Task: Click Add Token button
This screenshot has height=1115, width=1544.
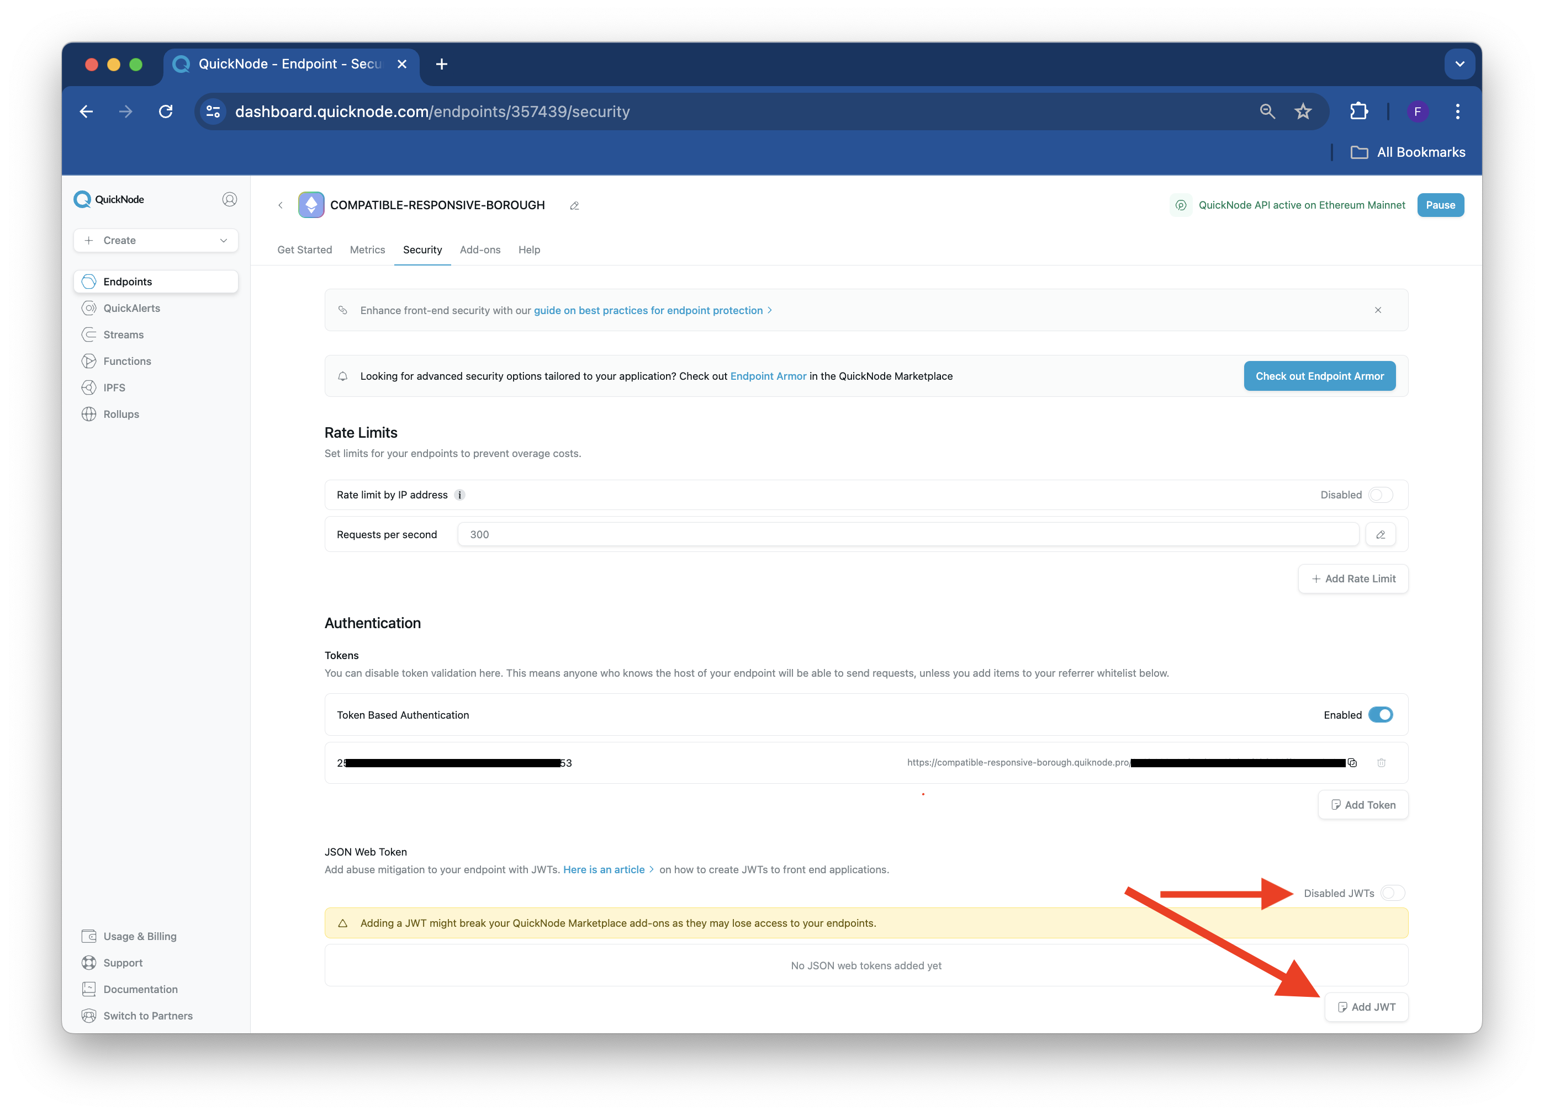Action: [1363, 805]
